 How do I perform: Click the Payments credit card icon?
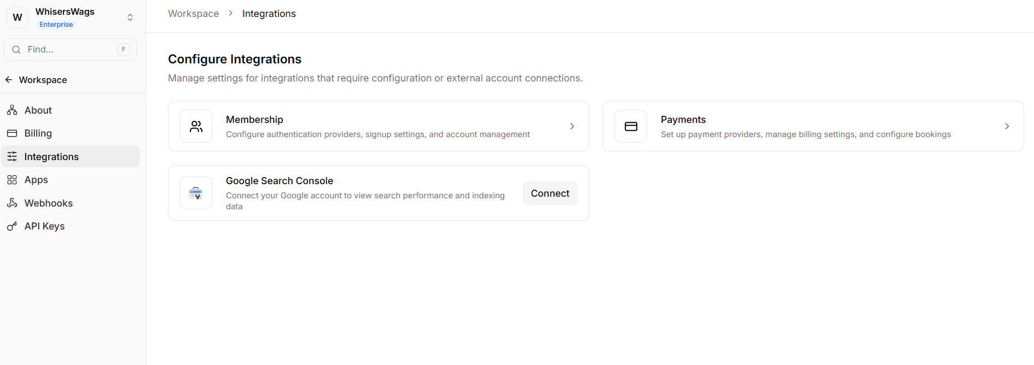631,126
